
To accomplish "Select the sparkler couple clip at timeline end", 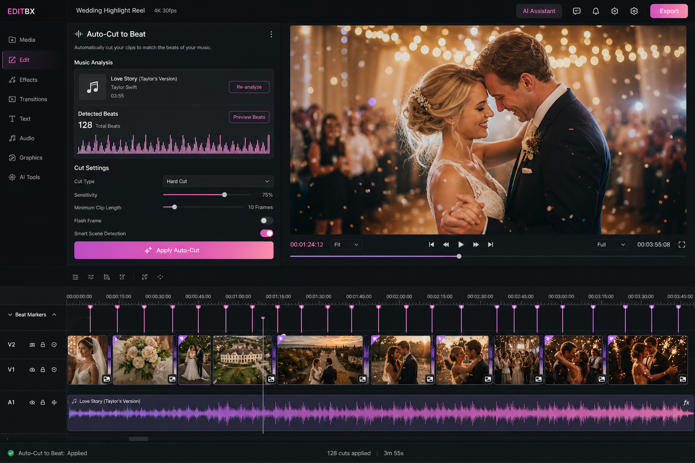I will tap(647, 360).
